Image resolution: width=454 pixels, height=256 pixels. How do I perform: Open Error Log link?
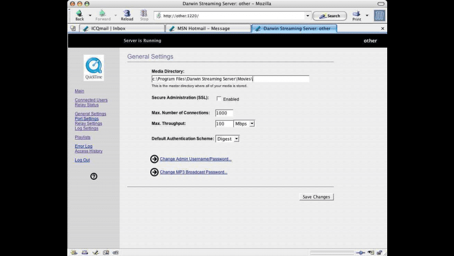[83, 146]
